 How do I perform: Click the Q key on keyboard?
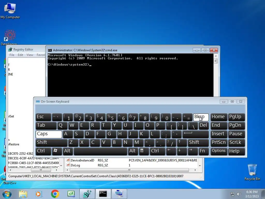pos(62,126)
